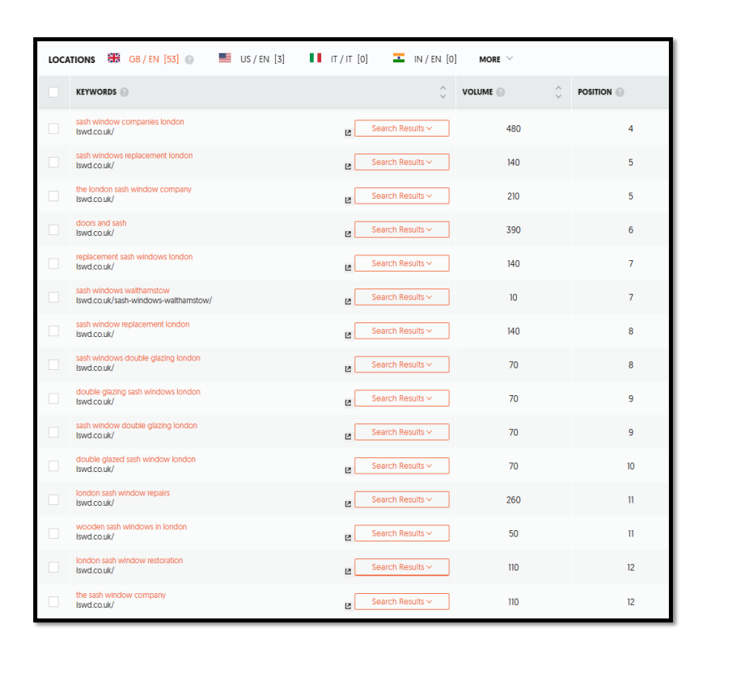
Task: Click help icon next to Position header
Action: (x=620, y=92)
